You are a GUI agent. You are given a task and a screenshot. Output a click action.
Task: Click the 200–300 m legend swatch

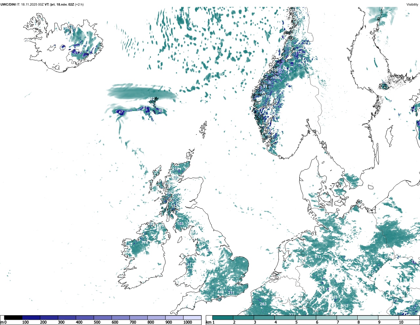click(49, 317)
